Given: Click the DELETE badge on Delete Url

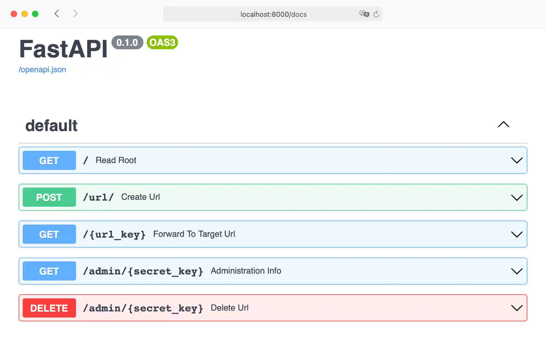Looking at the screenshot, I should (x=49, y=308).
